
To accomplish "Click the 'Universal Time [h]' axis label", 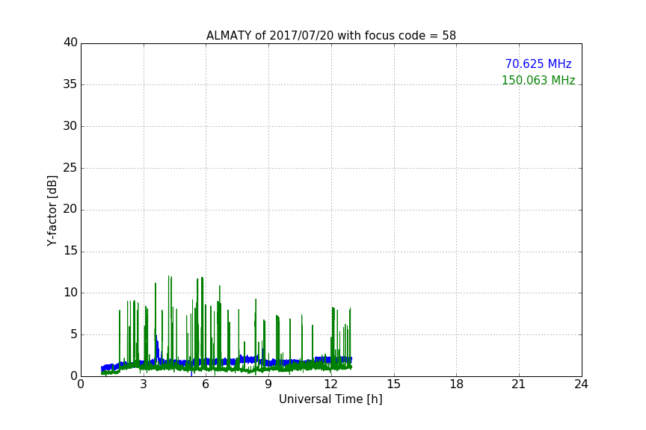I will click(x=330, y=399).
